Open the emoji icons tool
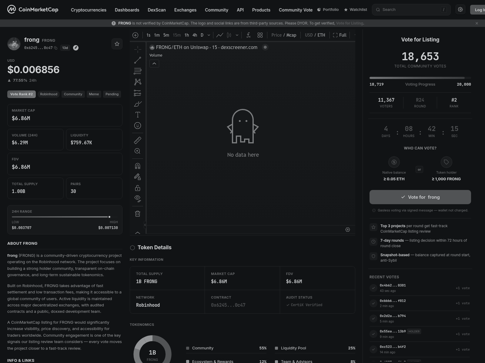This screenshot has height=363, width=485. coord(138,126)
